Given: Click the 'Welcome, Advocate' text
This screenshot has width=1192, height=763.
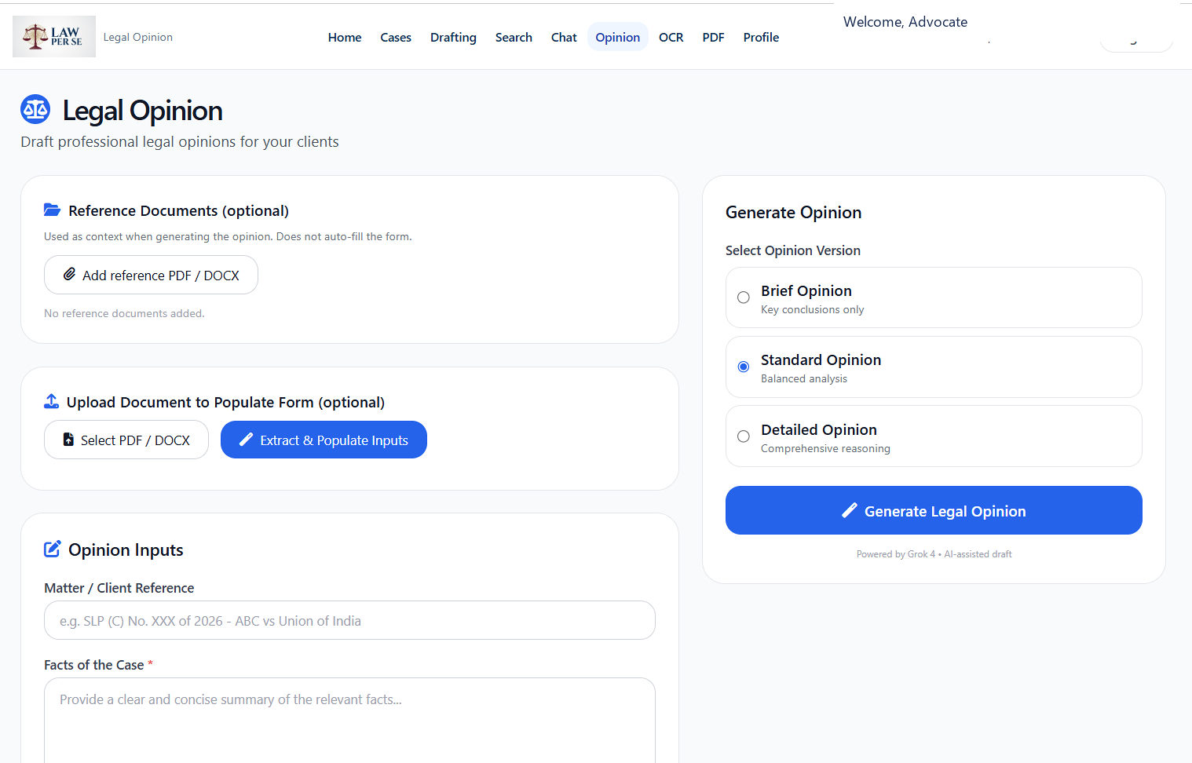Looking at the screenshot, I should point(905,22).
